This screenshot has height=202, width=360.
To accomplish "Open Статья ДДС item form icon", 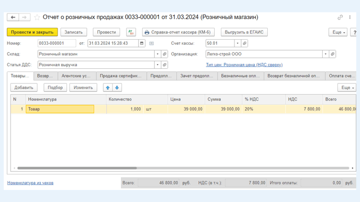I will tap(164, 65).
